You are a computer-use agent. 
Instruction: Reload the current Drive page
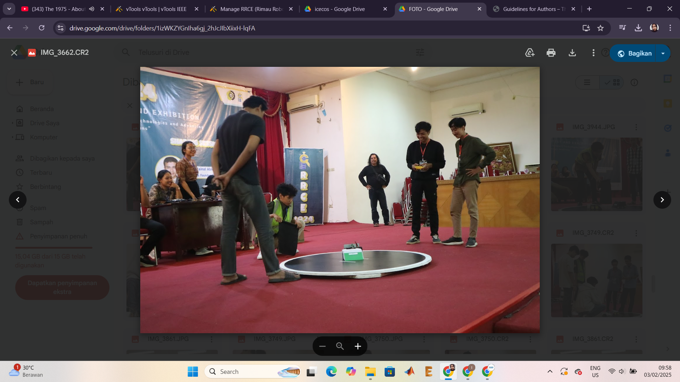pyautogui.click(x=42, y=28)
